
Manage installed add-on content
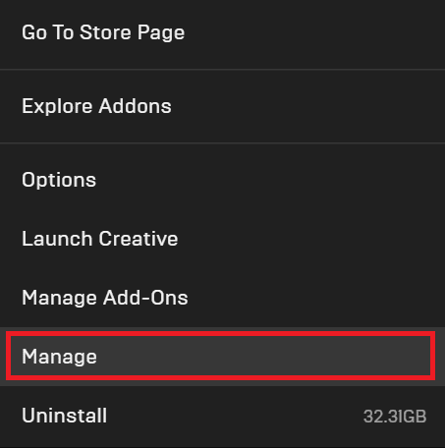(222, 298)
